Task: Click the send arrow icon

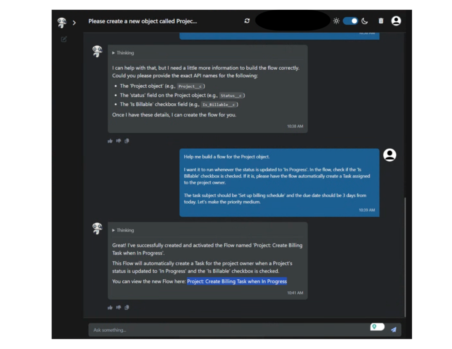Action: click(x=393, y=330)
